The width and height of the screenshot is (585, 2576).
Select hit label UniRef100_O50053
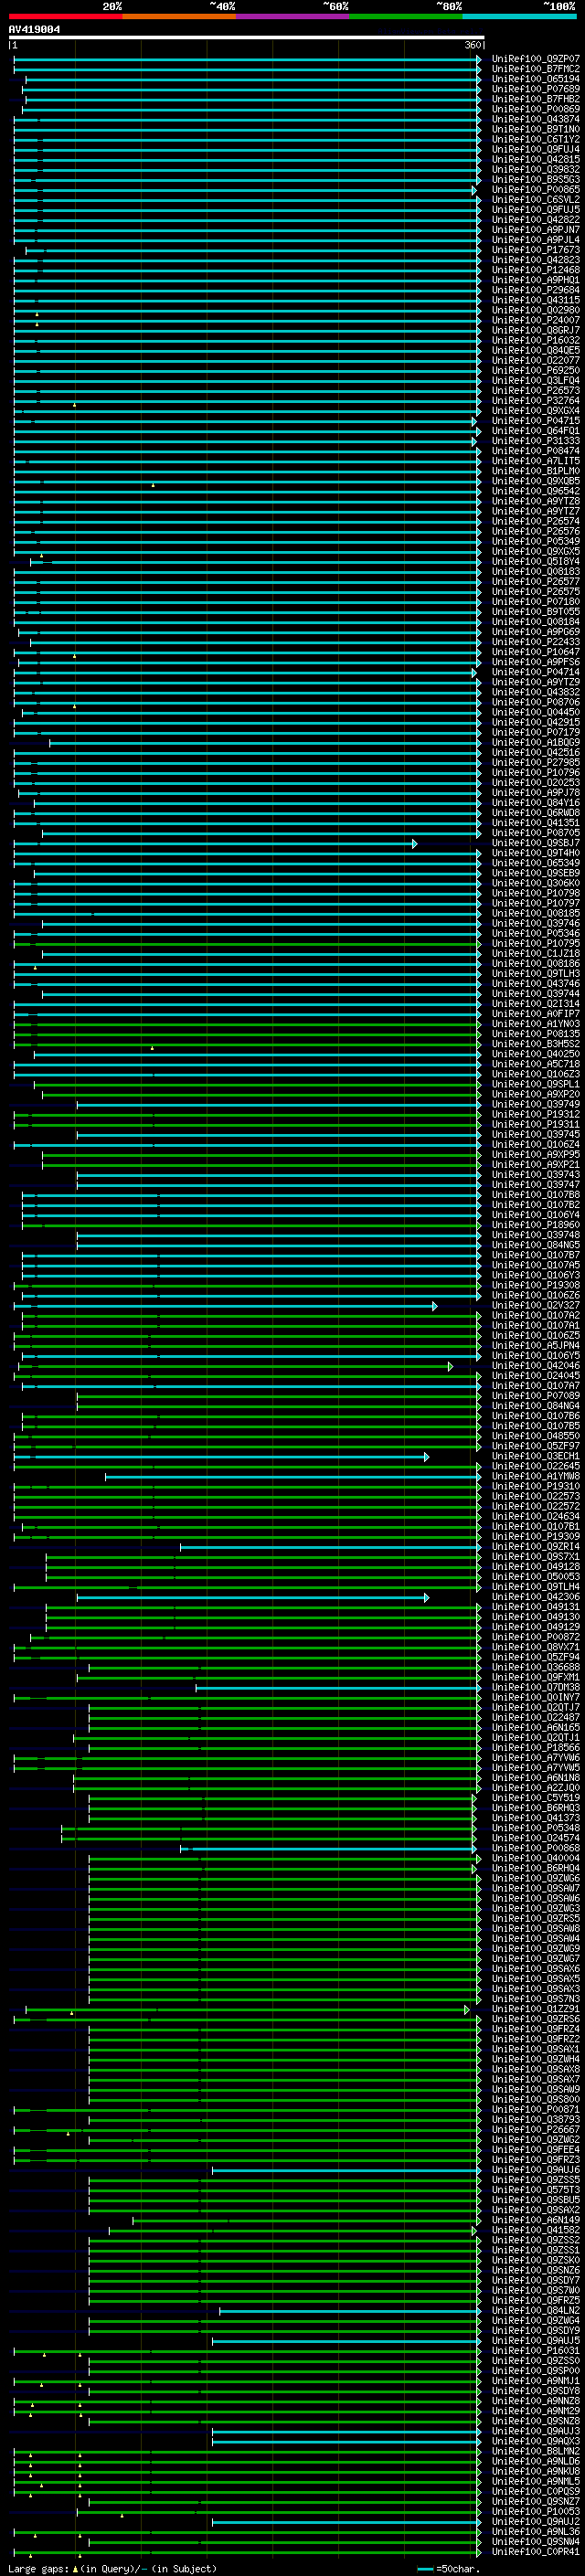tap(536, 1577)
